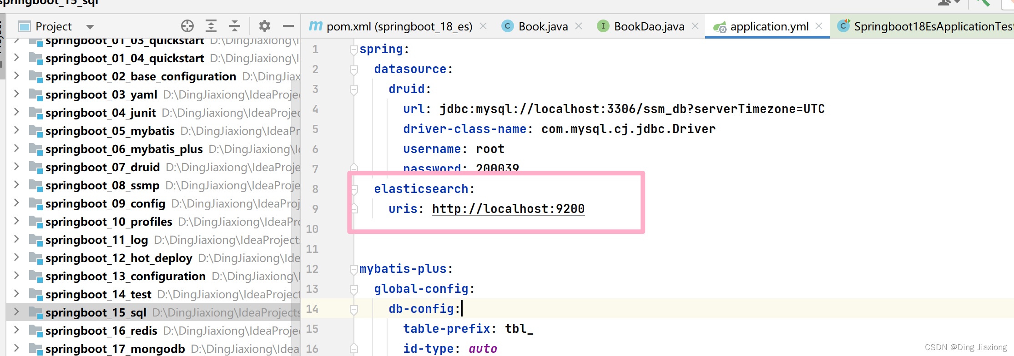Viewport: 1014px width, 356px height.
Task: Expand springboot_07_druid module
Action: (16, 166)
